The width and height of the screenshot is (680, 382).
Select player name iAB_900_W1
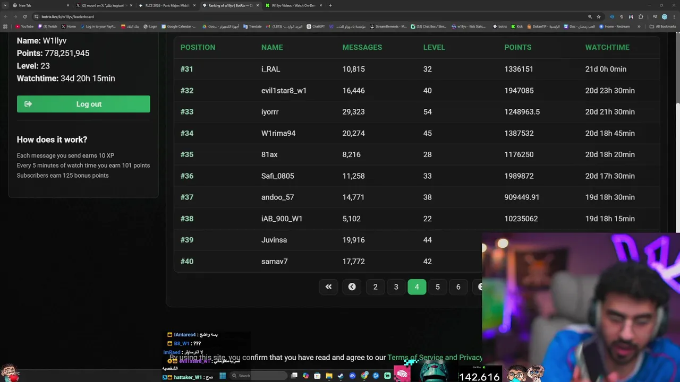tap(282, 219)
